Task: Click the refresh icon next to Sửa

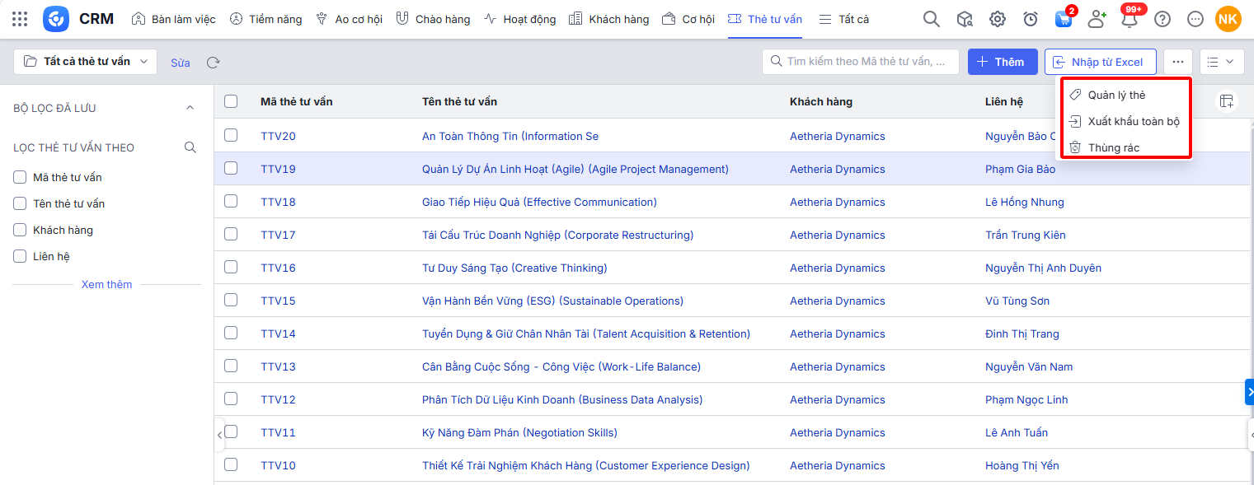Action: [213, 63]
